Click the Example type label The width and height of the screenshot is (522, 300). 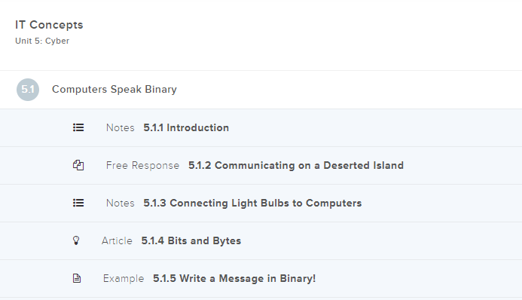click(124, 278)
